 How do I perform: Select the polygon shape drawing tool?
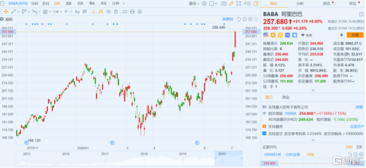[x=24, y=11]
